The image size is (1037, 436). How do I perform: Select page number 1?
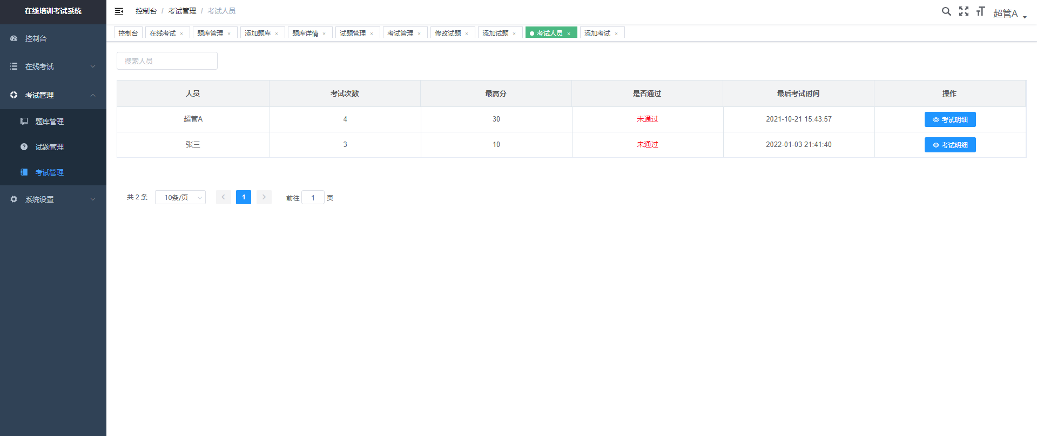point(244,197)
